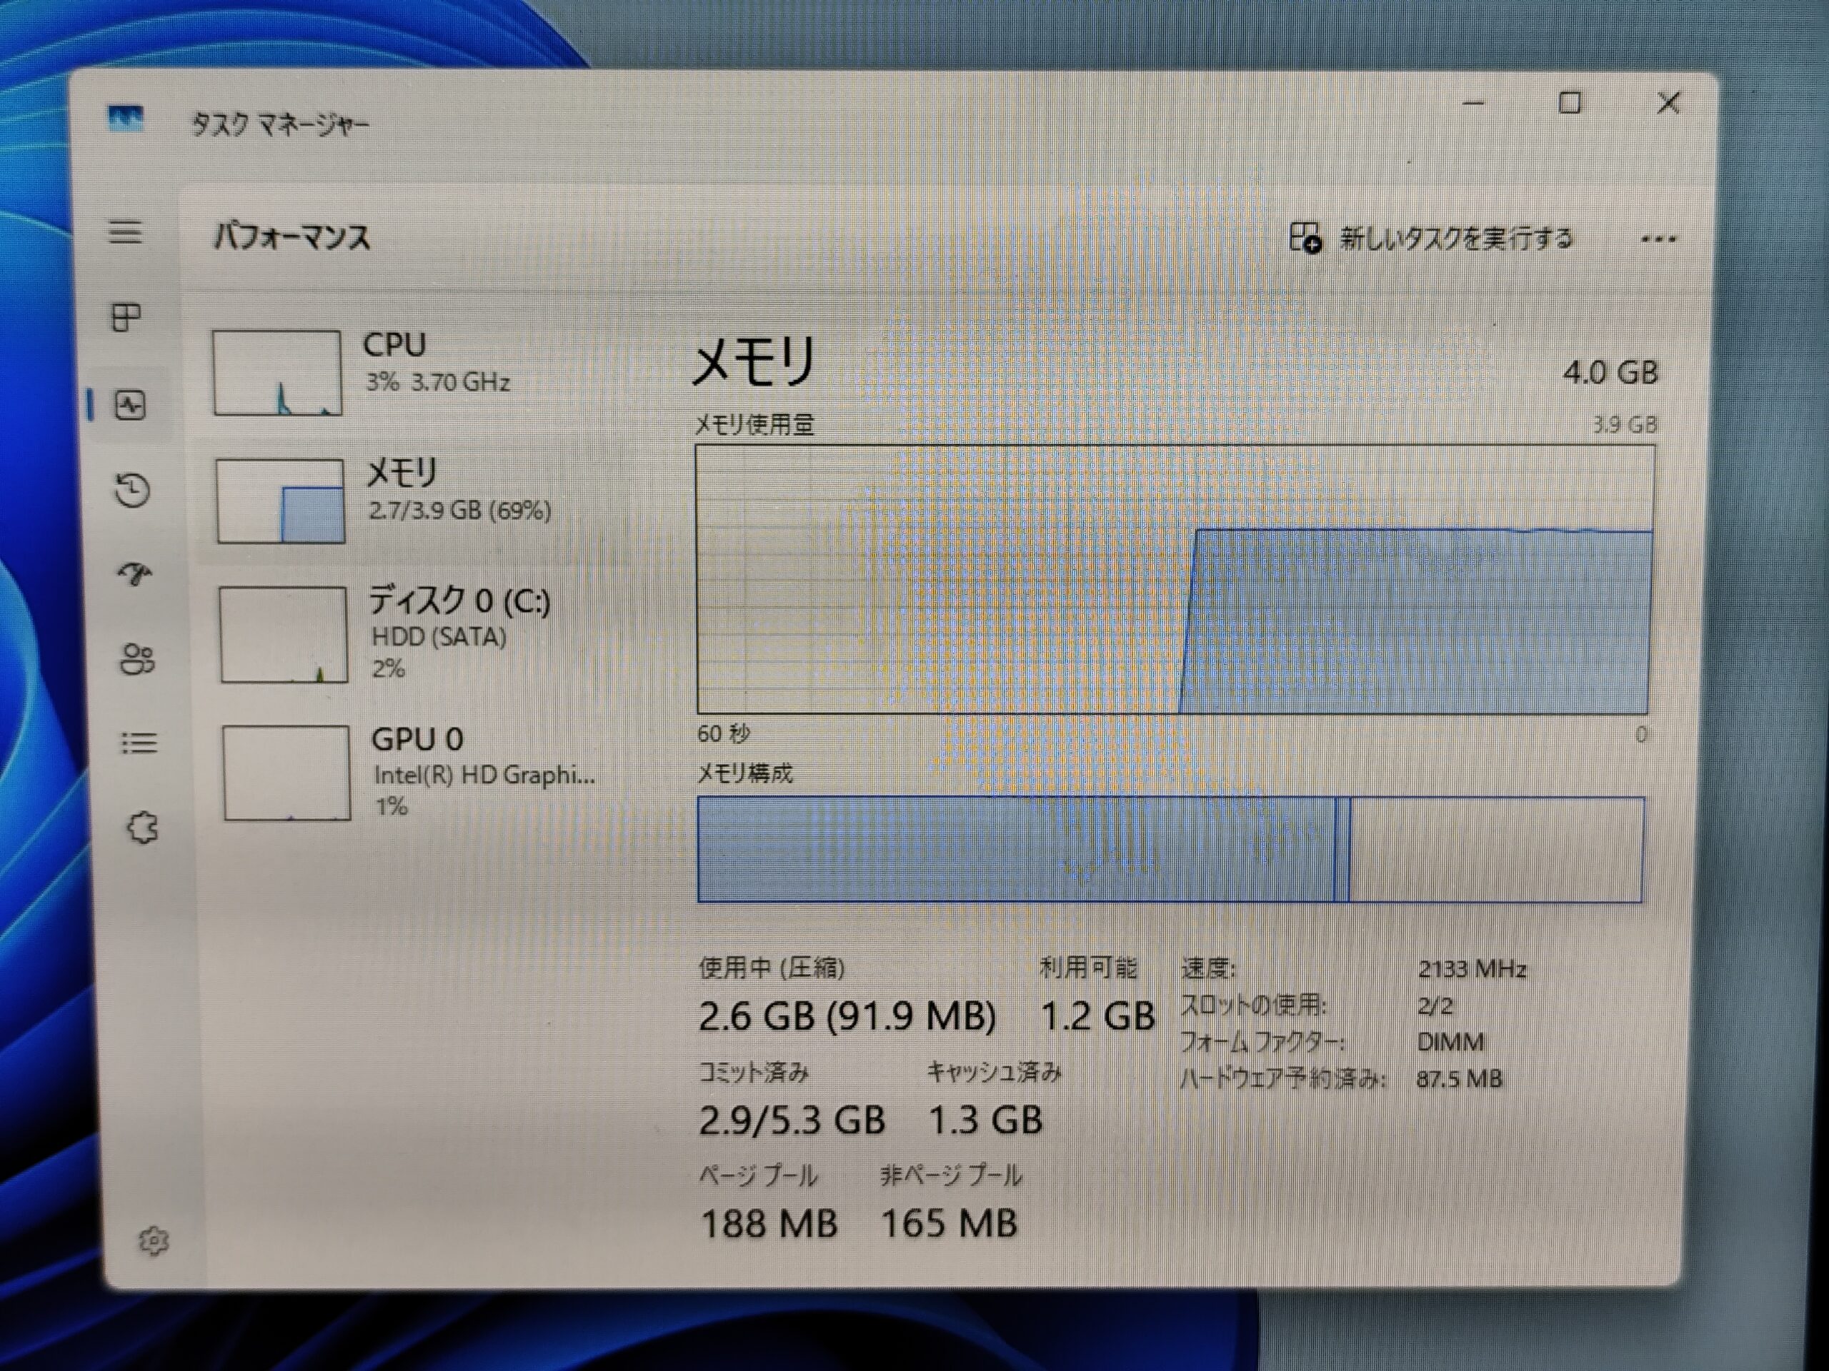Click the メモリ構成 composition bar

[x=1171, y=849]
